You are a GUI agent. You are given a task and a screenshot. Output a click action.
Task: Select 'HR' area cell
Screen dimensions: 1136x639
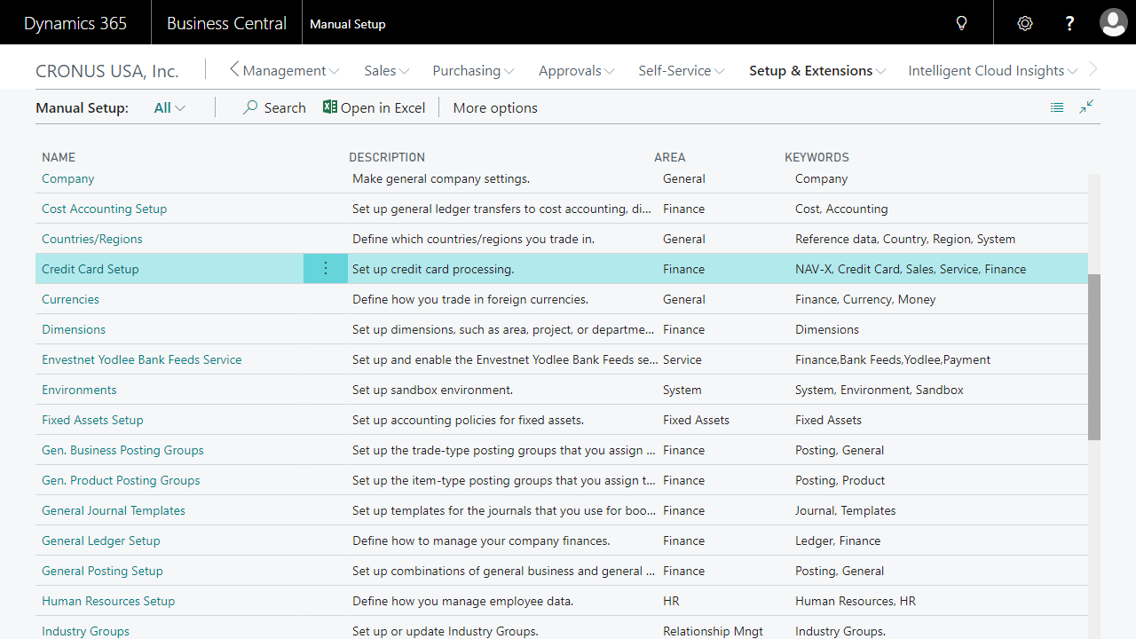pos(671,601)
